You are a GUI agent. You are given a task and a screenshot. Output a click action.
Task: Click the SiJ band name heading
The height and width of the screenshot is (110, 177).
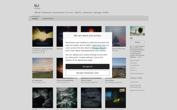click(37, 5)
